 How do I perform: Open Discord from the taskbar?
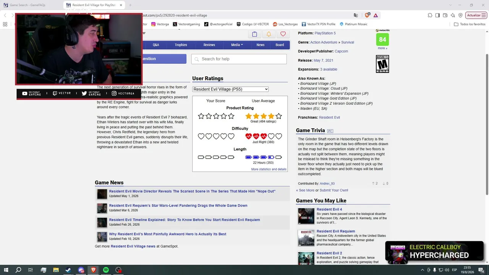tap(81, 270)
